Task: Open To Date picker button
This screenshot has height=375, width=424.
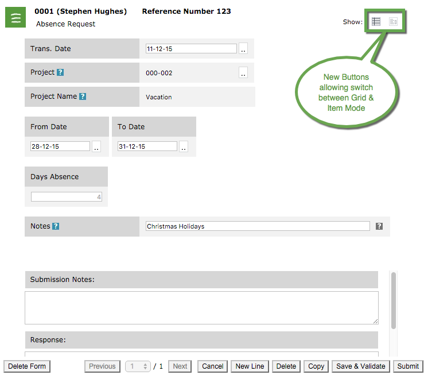Action: point(184,147)
